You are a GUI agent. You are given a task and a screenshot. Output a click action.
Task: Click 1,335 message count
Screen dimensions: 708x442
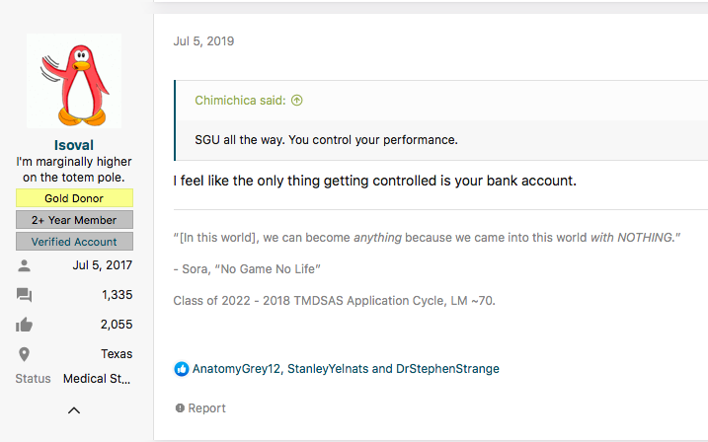coord(117,295)
